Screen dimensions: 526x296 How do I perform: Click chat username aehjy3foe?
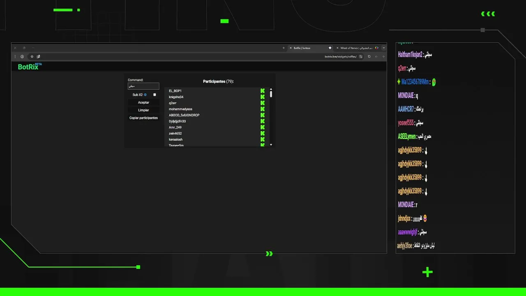(x=404, y=246)
